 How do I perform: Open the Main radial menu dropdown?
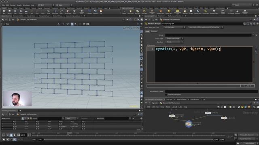[64, 5]
